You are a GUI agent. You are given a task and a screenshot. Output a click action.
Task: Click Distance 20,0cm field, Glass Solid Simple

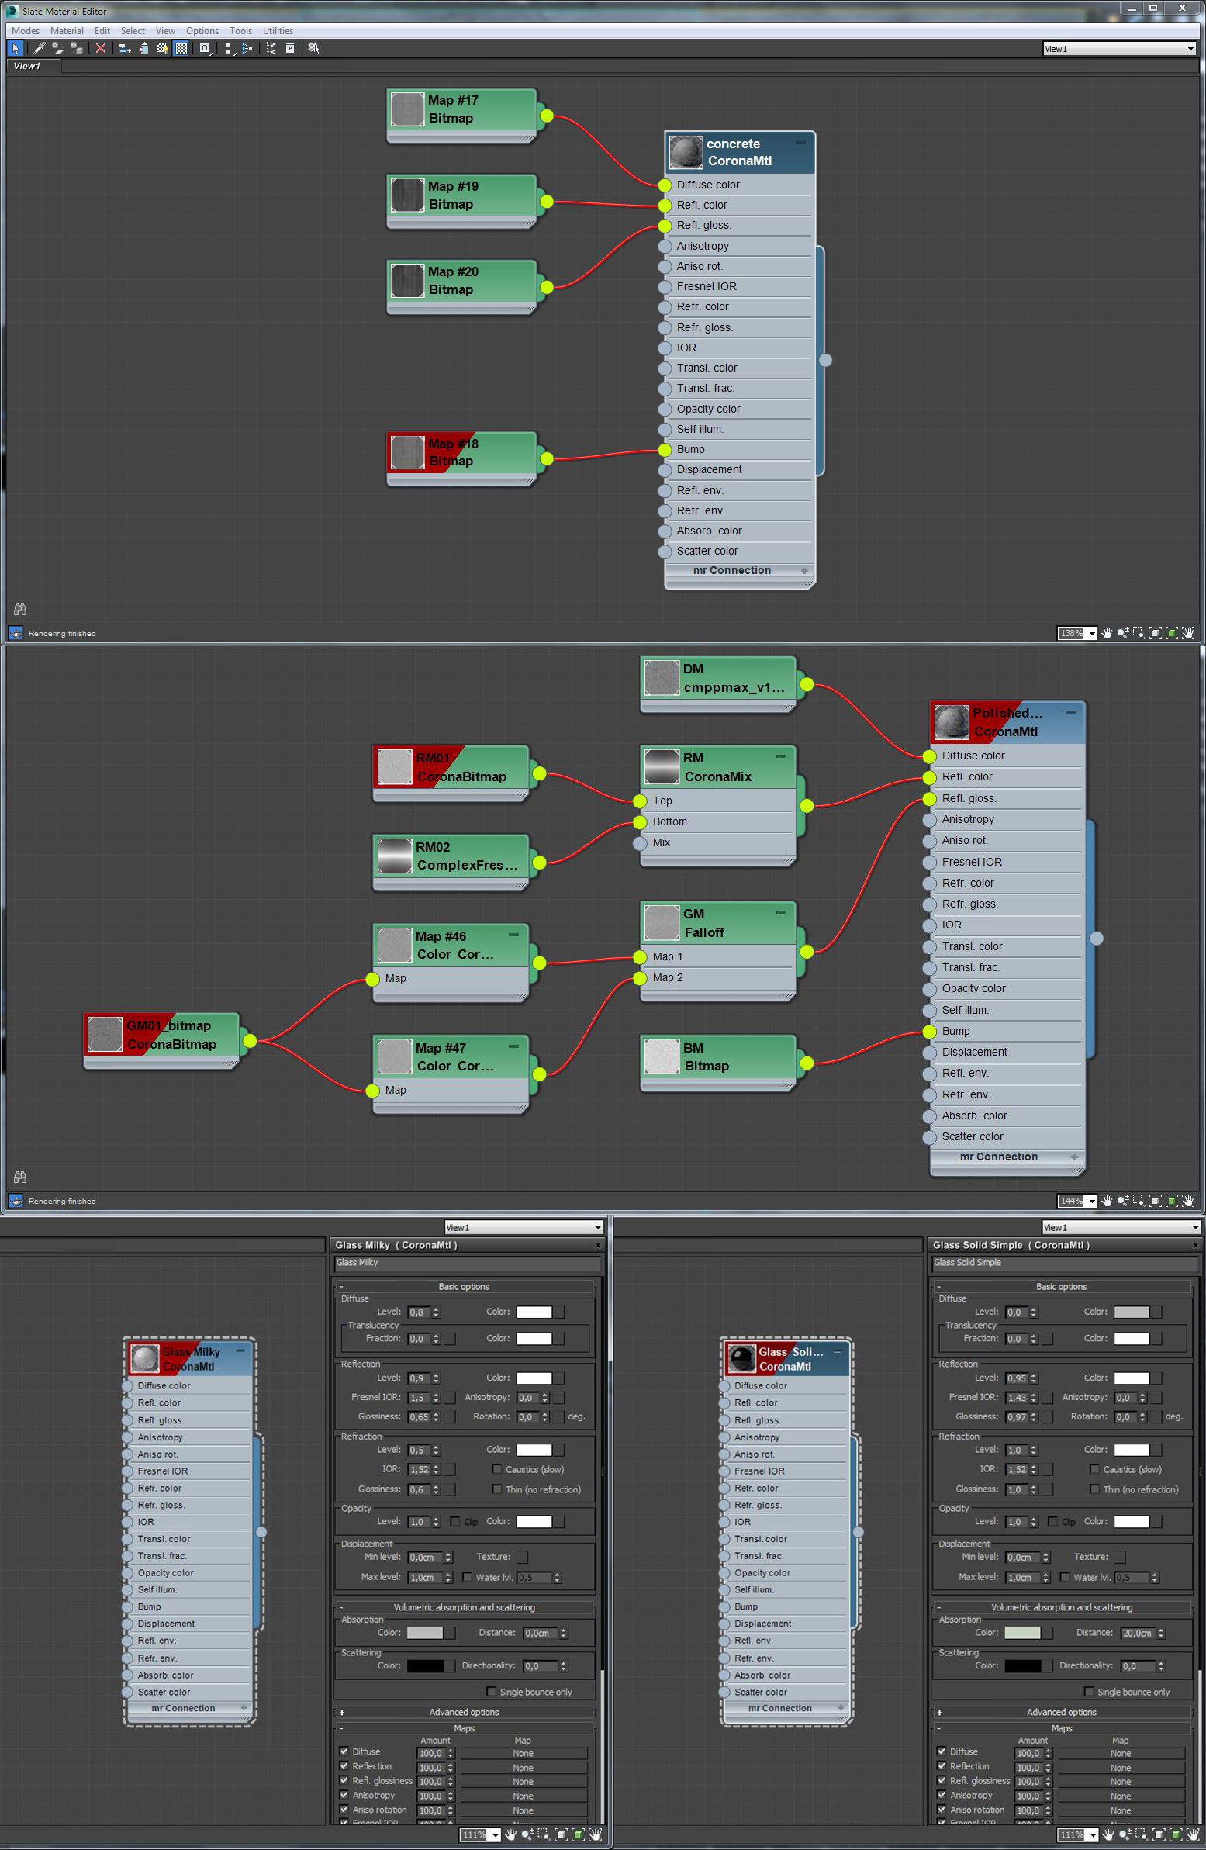(x=1138, y=1632)
